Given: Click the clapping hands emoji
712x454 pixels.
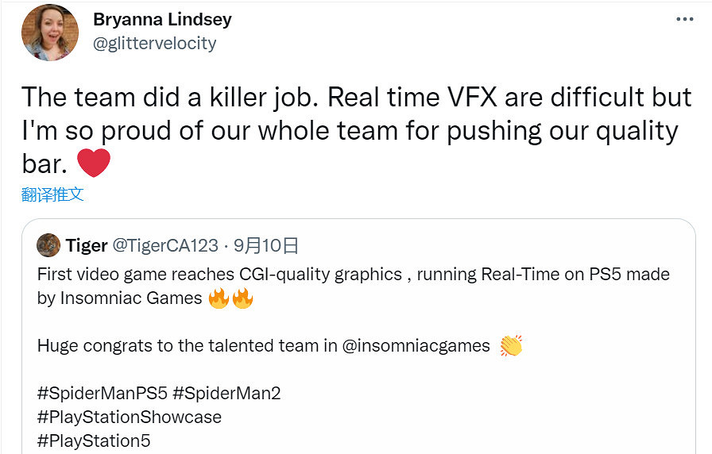Looking at the screenshot, I should click(x=511, y=346).
